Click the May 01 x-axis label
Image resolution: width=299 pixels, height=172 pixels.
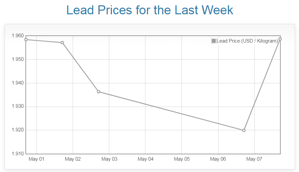pyautogui.click(x=36, y=159)
